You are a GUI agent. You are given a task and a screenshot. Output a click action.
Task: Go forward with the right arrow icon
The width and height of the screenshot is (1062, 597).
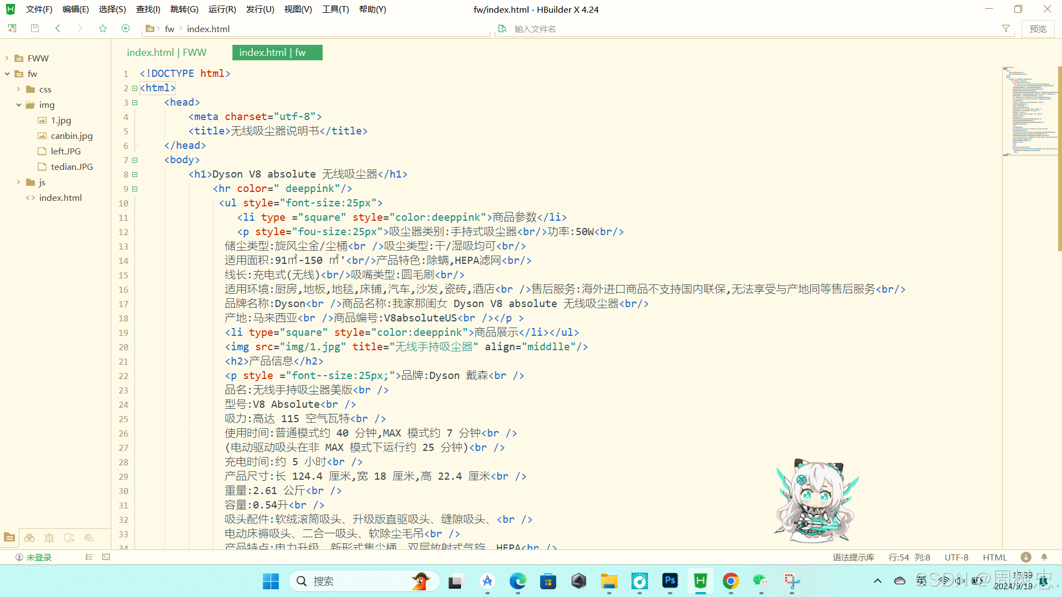click(80, 28)
